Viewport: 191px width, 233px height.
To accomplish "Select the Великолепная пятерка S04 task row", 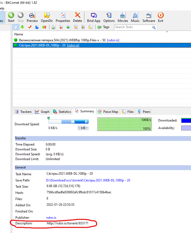I will (x=102, y=40).
